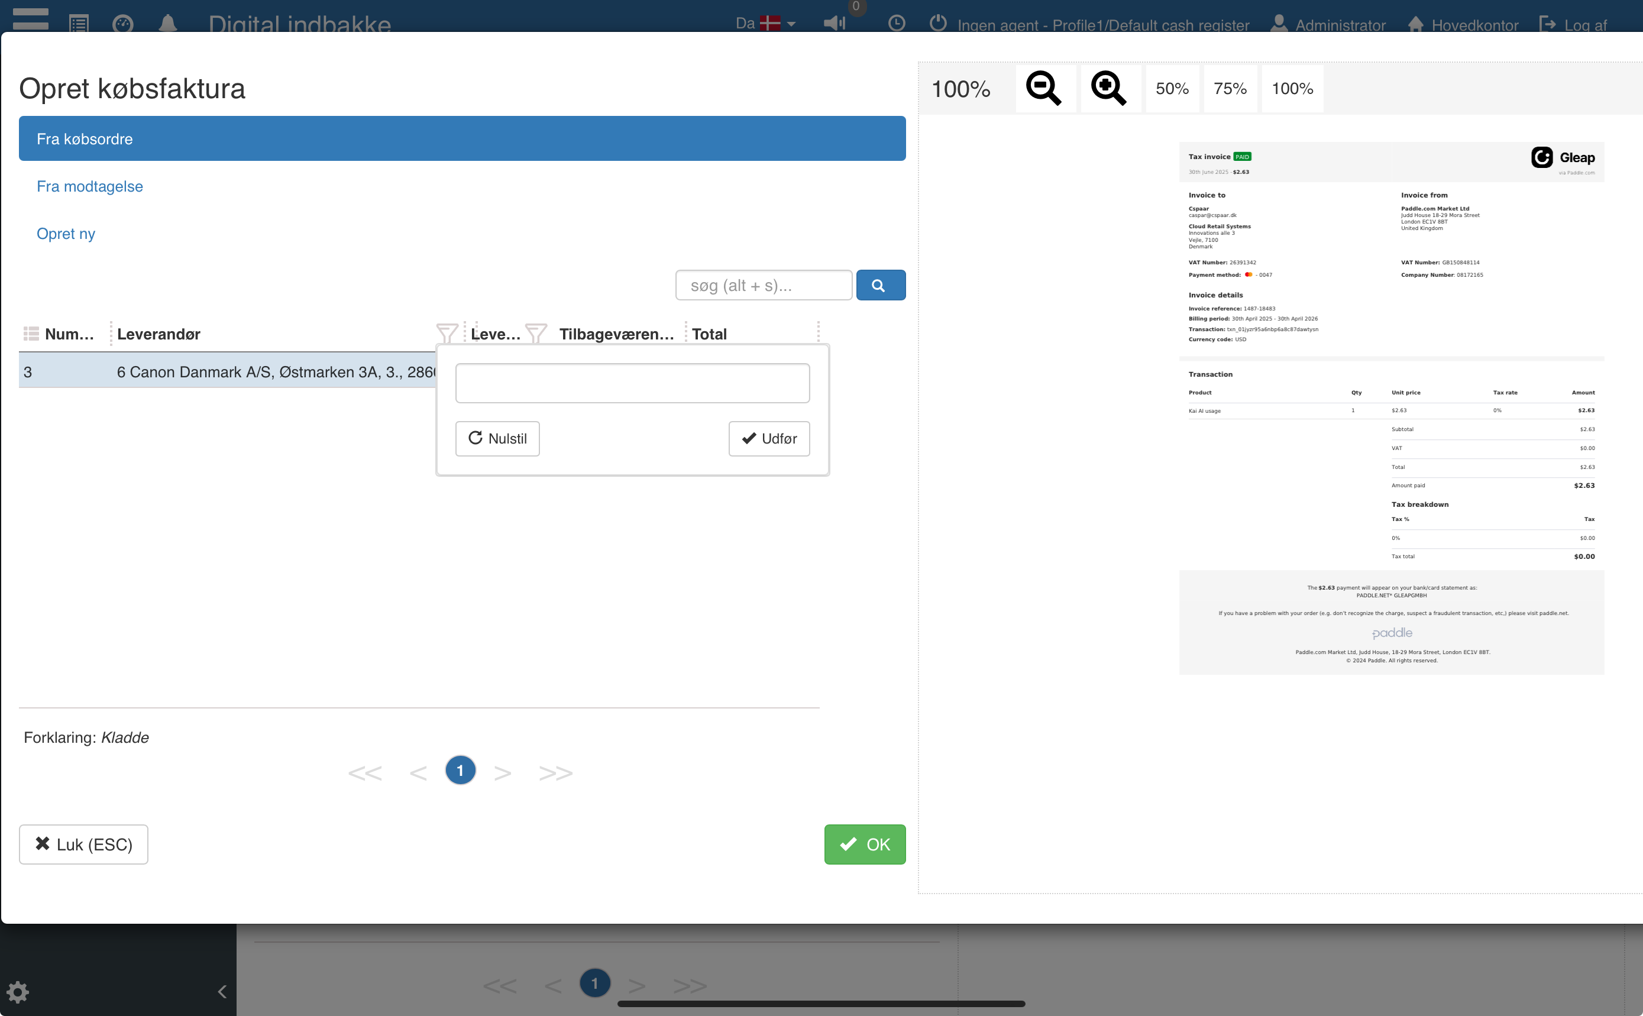Click the column chooser icon beside Num...

(x=31, y=334)
